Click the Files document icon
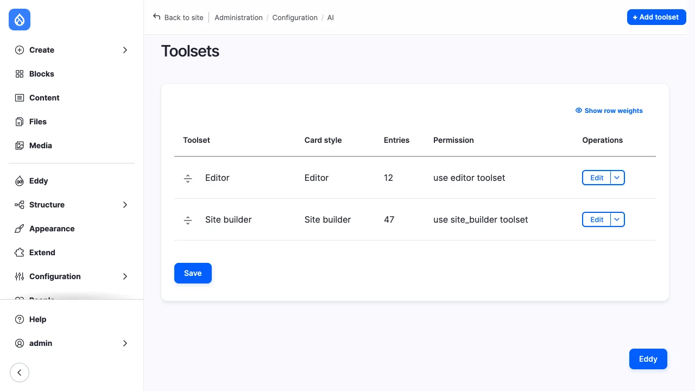Screen dimensions: 695x391 20,122
